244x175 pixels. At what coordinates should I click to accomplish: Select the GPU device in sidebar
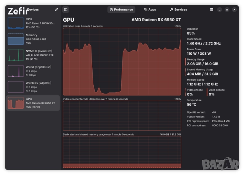click(33, 103)
